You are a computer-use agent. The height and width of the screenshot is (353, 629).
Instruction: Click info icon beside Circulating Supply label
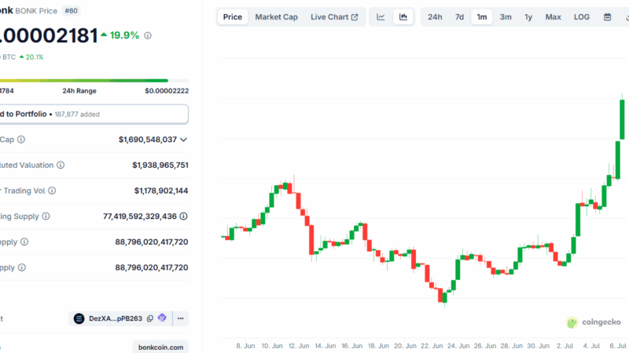point(46,217)
